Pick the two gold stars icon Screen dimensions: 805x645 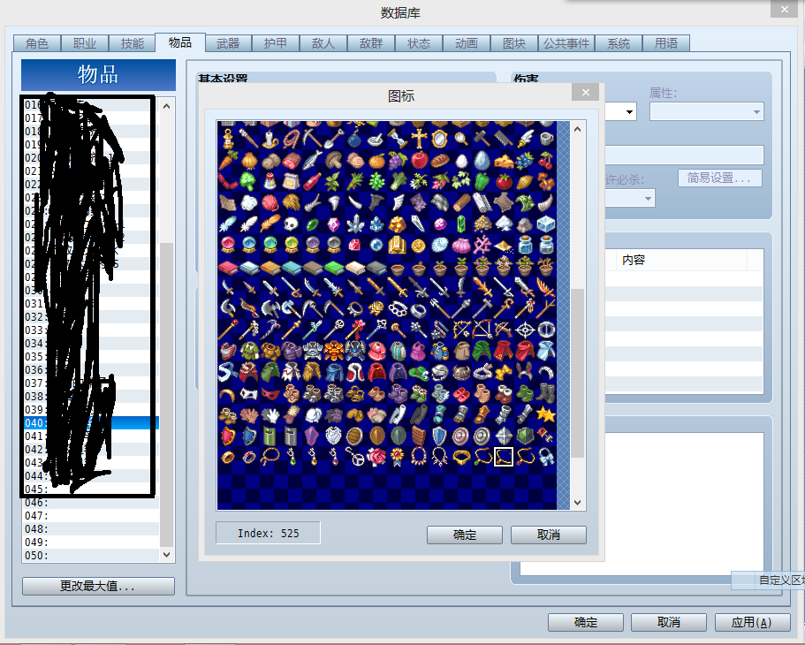coord(546,414)
